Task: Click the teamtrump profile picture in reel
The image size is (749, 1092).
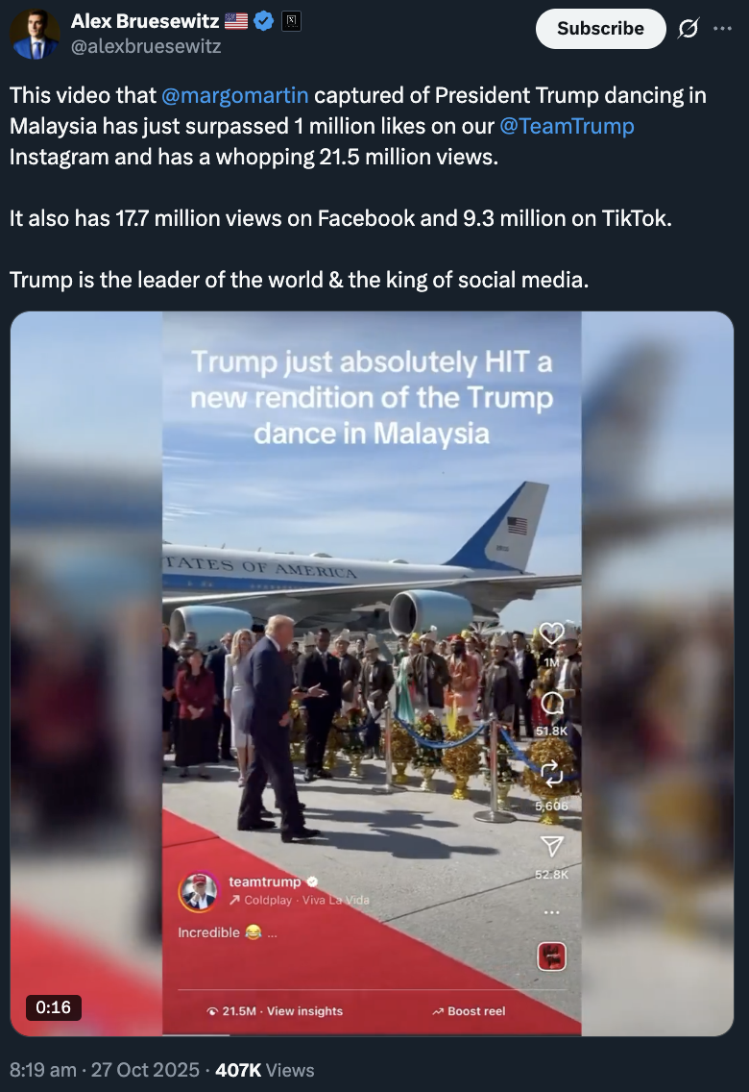Action: pos(198,892)
